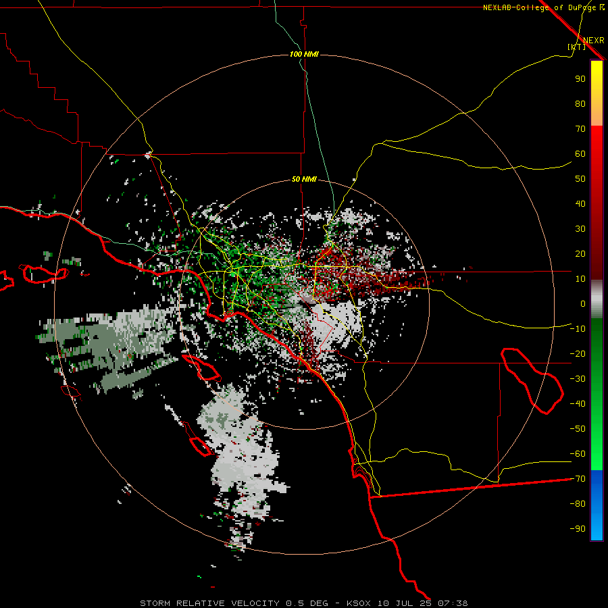Click the positive 90 scale value
The height and width of the screenshot is (608, 608).
point(580,79)
